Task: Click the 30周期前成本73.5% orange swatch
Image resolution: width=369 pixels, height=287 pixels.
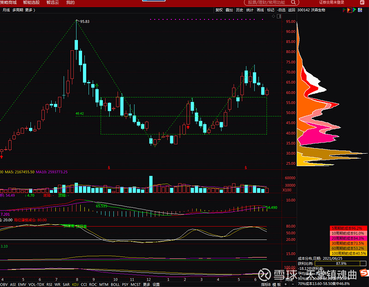Action: point(348,243)
